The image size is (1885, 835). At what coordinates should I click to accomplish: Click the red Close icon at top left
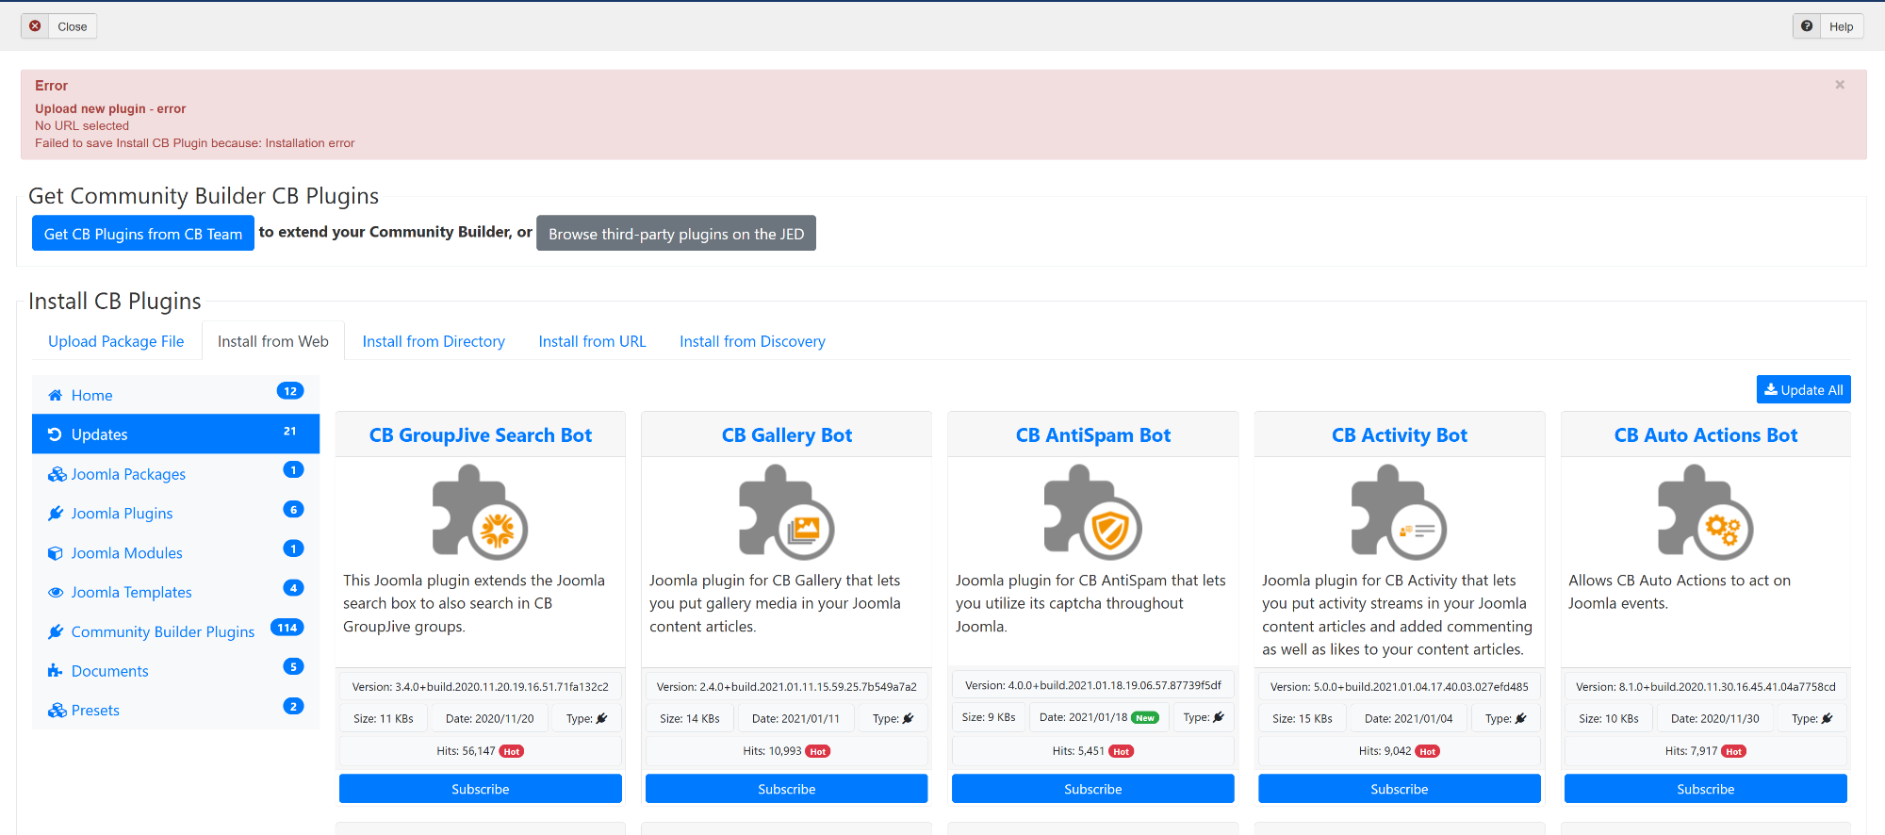(35, 26)
